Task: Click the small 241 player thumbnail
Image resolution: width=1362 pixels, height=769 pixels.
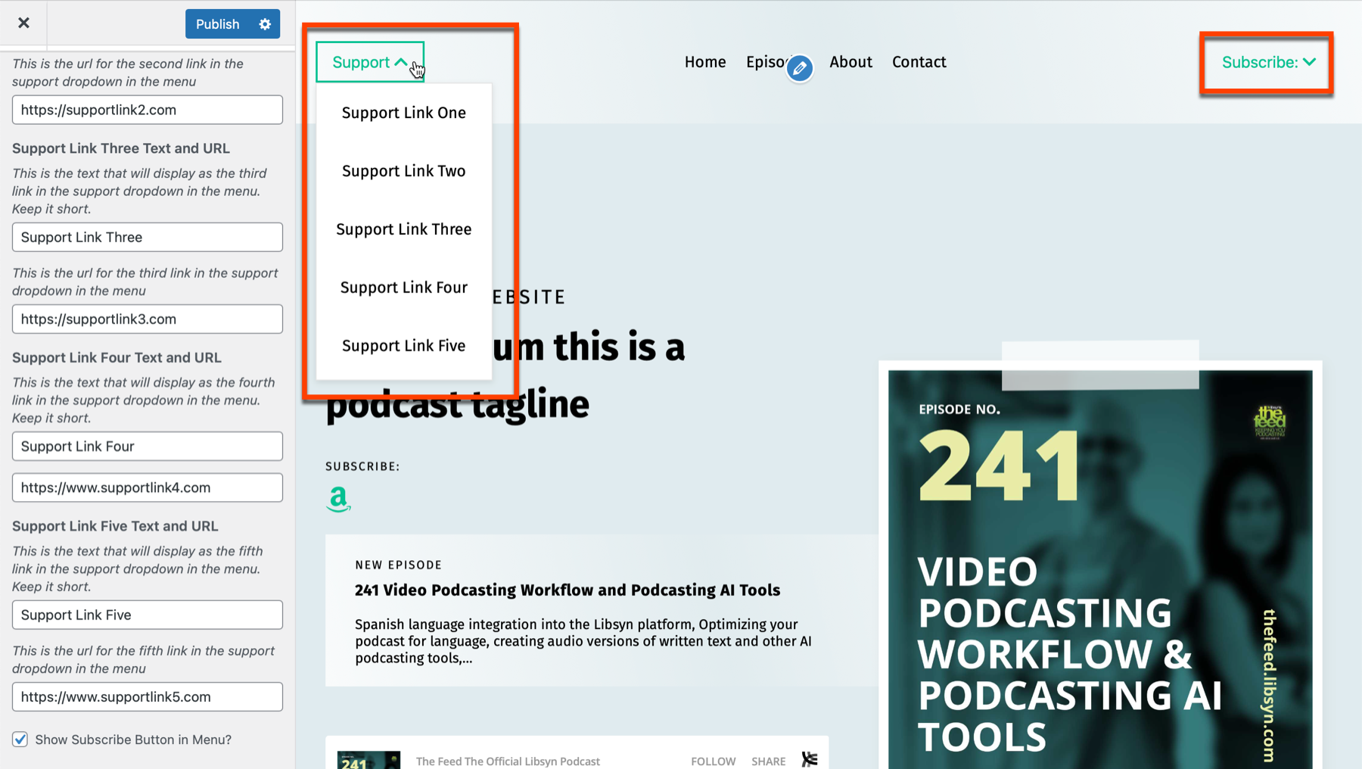Action: point(368,760)
